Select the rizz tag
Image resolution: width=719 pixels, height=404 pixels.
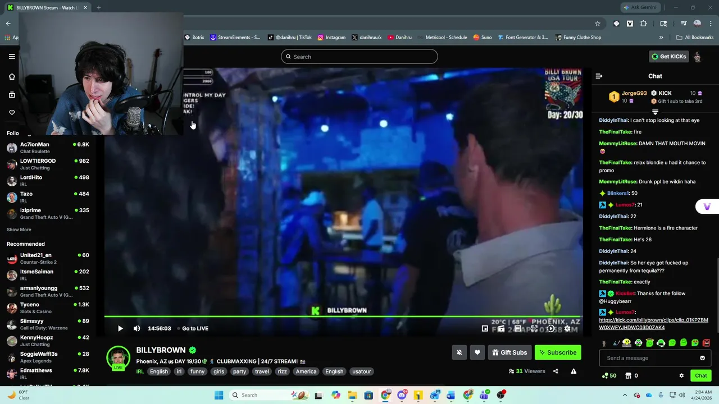coord(282,371)
